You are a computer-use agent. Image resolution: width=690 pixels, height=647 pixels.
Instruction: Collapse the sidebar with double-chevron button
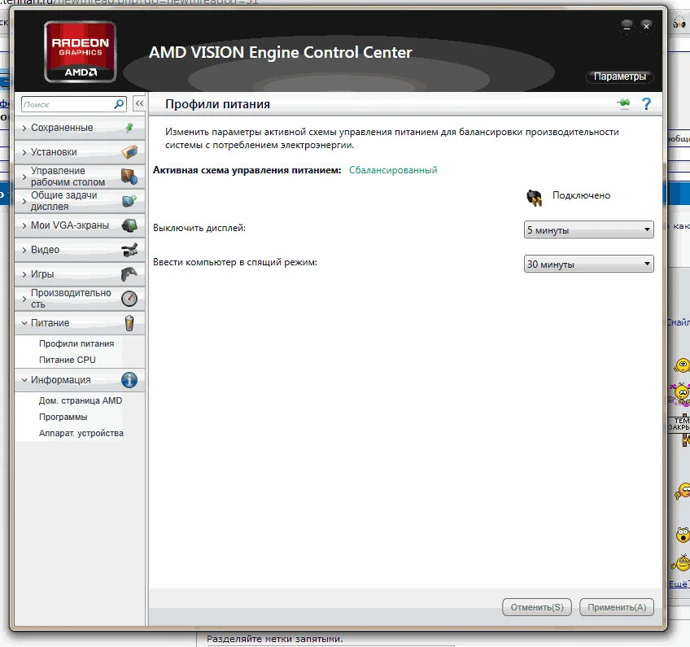139,104
